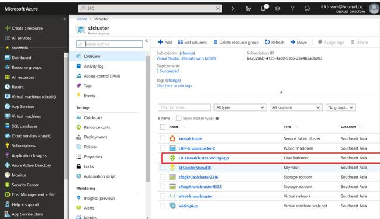Click the sfcluster resource group cube icon
The width and height of the screenshot is (380, 219).
click(81, 30)
